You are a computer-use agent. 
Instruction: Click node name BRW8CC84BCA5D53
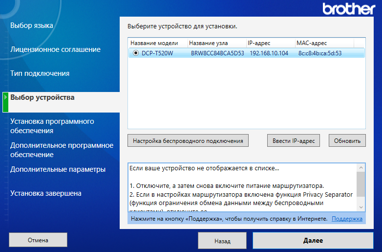pyautogui.click(x=217, y=53)
